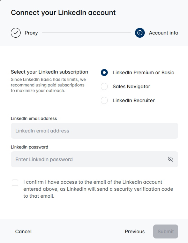Image resolution: width=188 pixels, height=243 pixels.
Task: Click the Proxy step checkmark icon
Action: 16,33
